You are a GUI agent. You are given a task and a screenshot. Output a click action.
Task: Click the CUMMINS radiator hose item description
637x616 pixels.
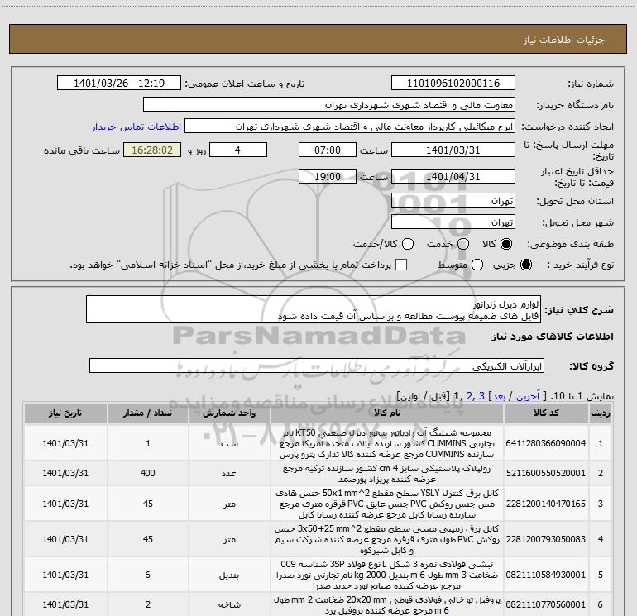pyautogui.click(x=387, y=443)
